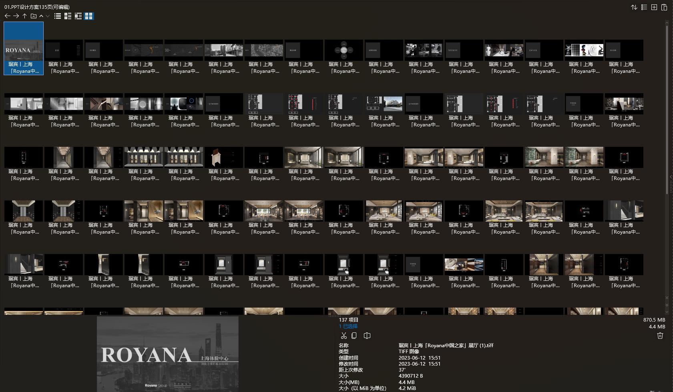Switch to simple list view mode
This screenshot has width=673, height=392.
click(58, 16)
